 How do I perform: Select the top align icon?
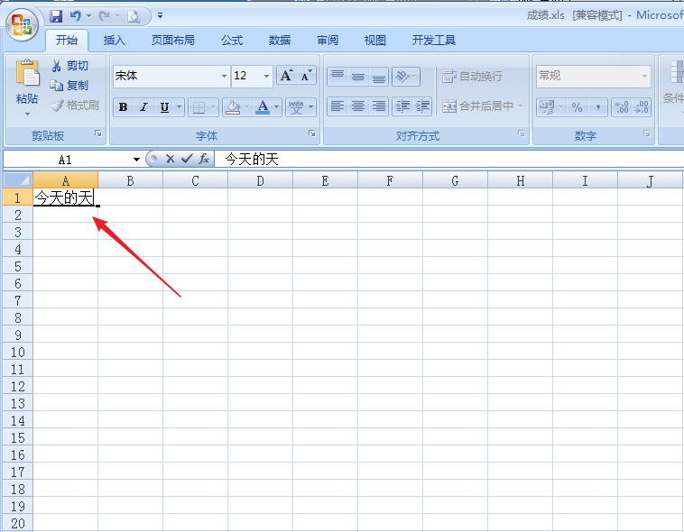(x=337, y=77)
